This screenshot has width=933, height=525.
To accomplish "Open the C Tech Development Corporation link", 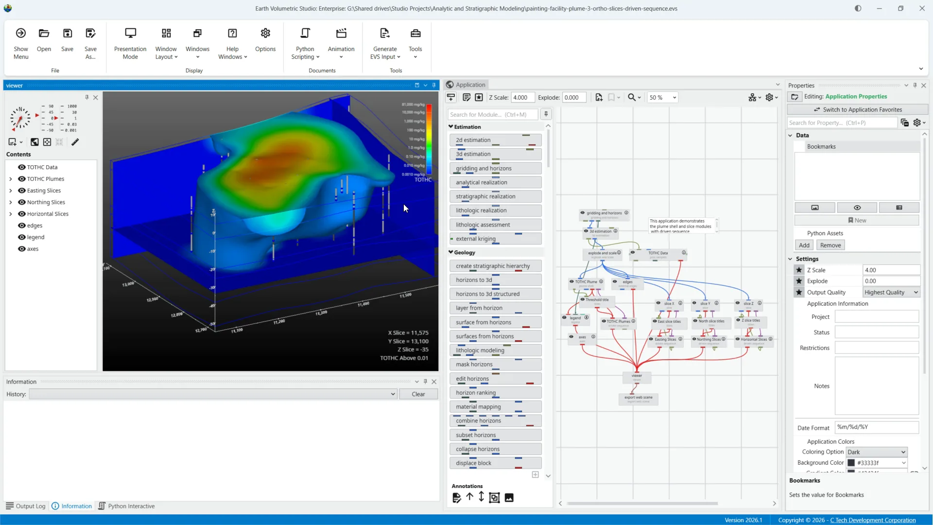I will 873,520.
